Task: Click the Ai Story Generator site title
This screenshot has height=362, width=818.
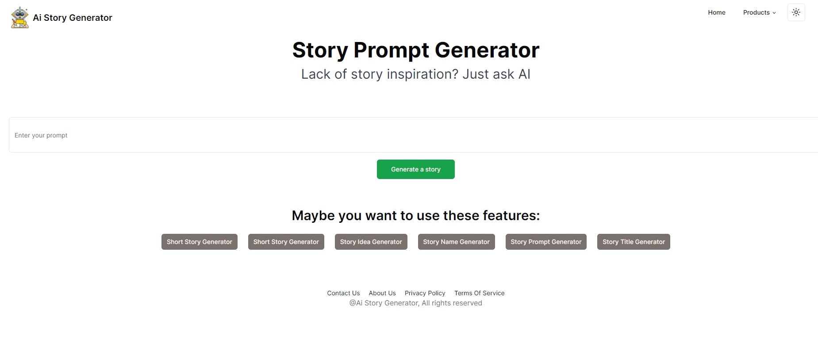Action: point(72,18)
